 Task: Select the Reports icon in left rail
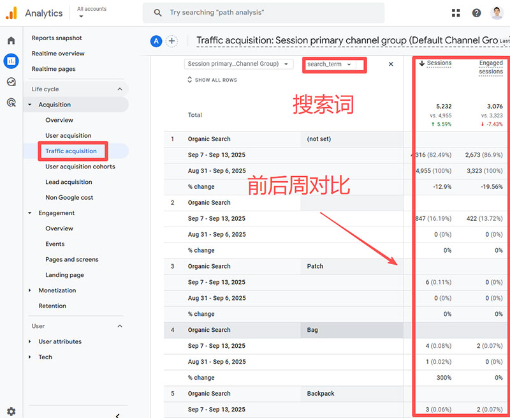(11, 61)
